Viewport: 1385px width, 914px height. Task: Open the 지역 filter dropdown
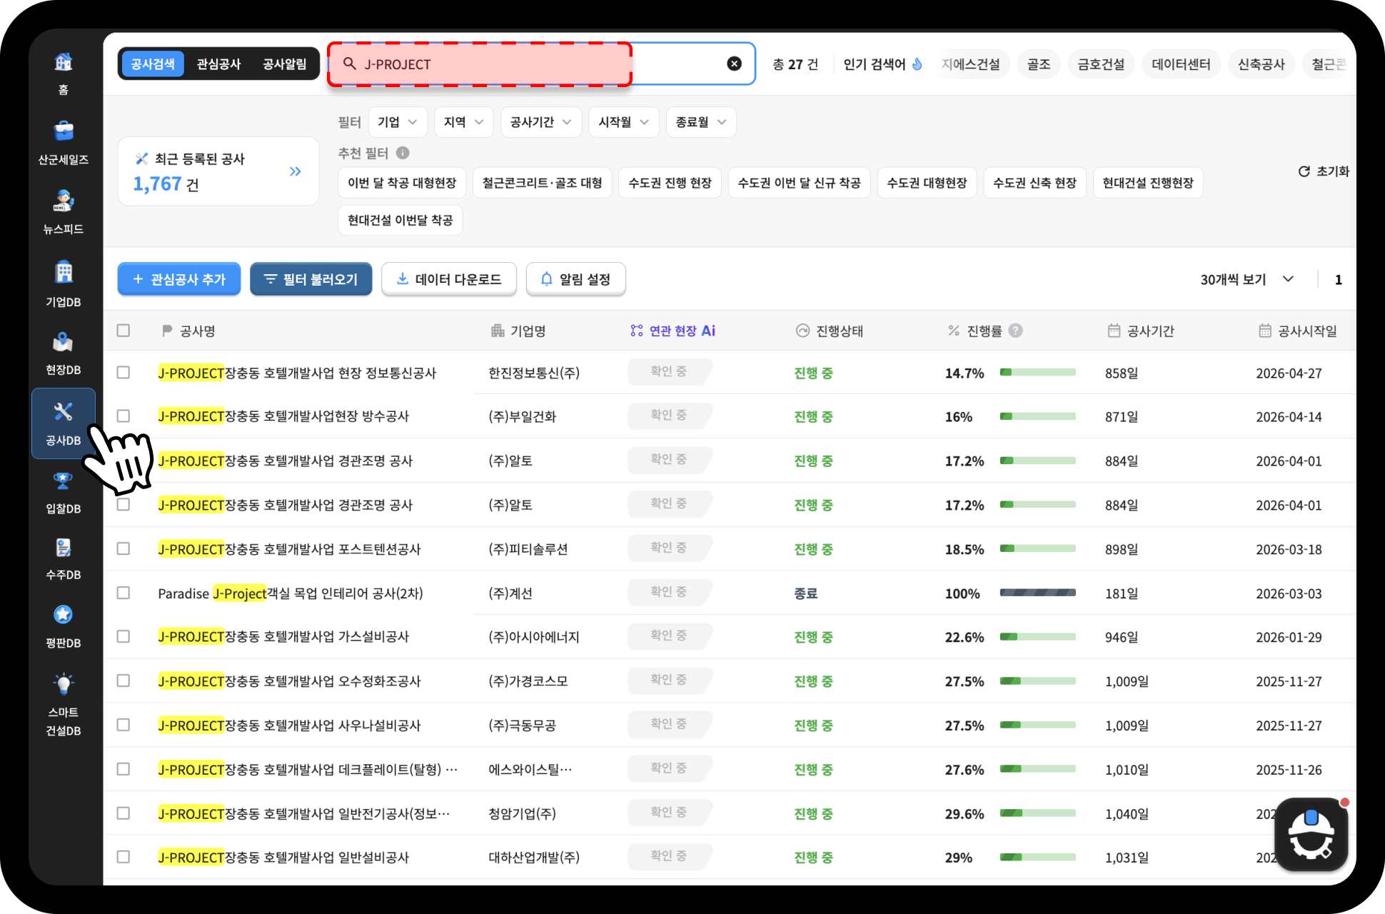click(x=464, y=122)
